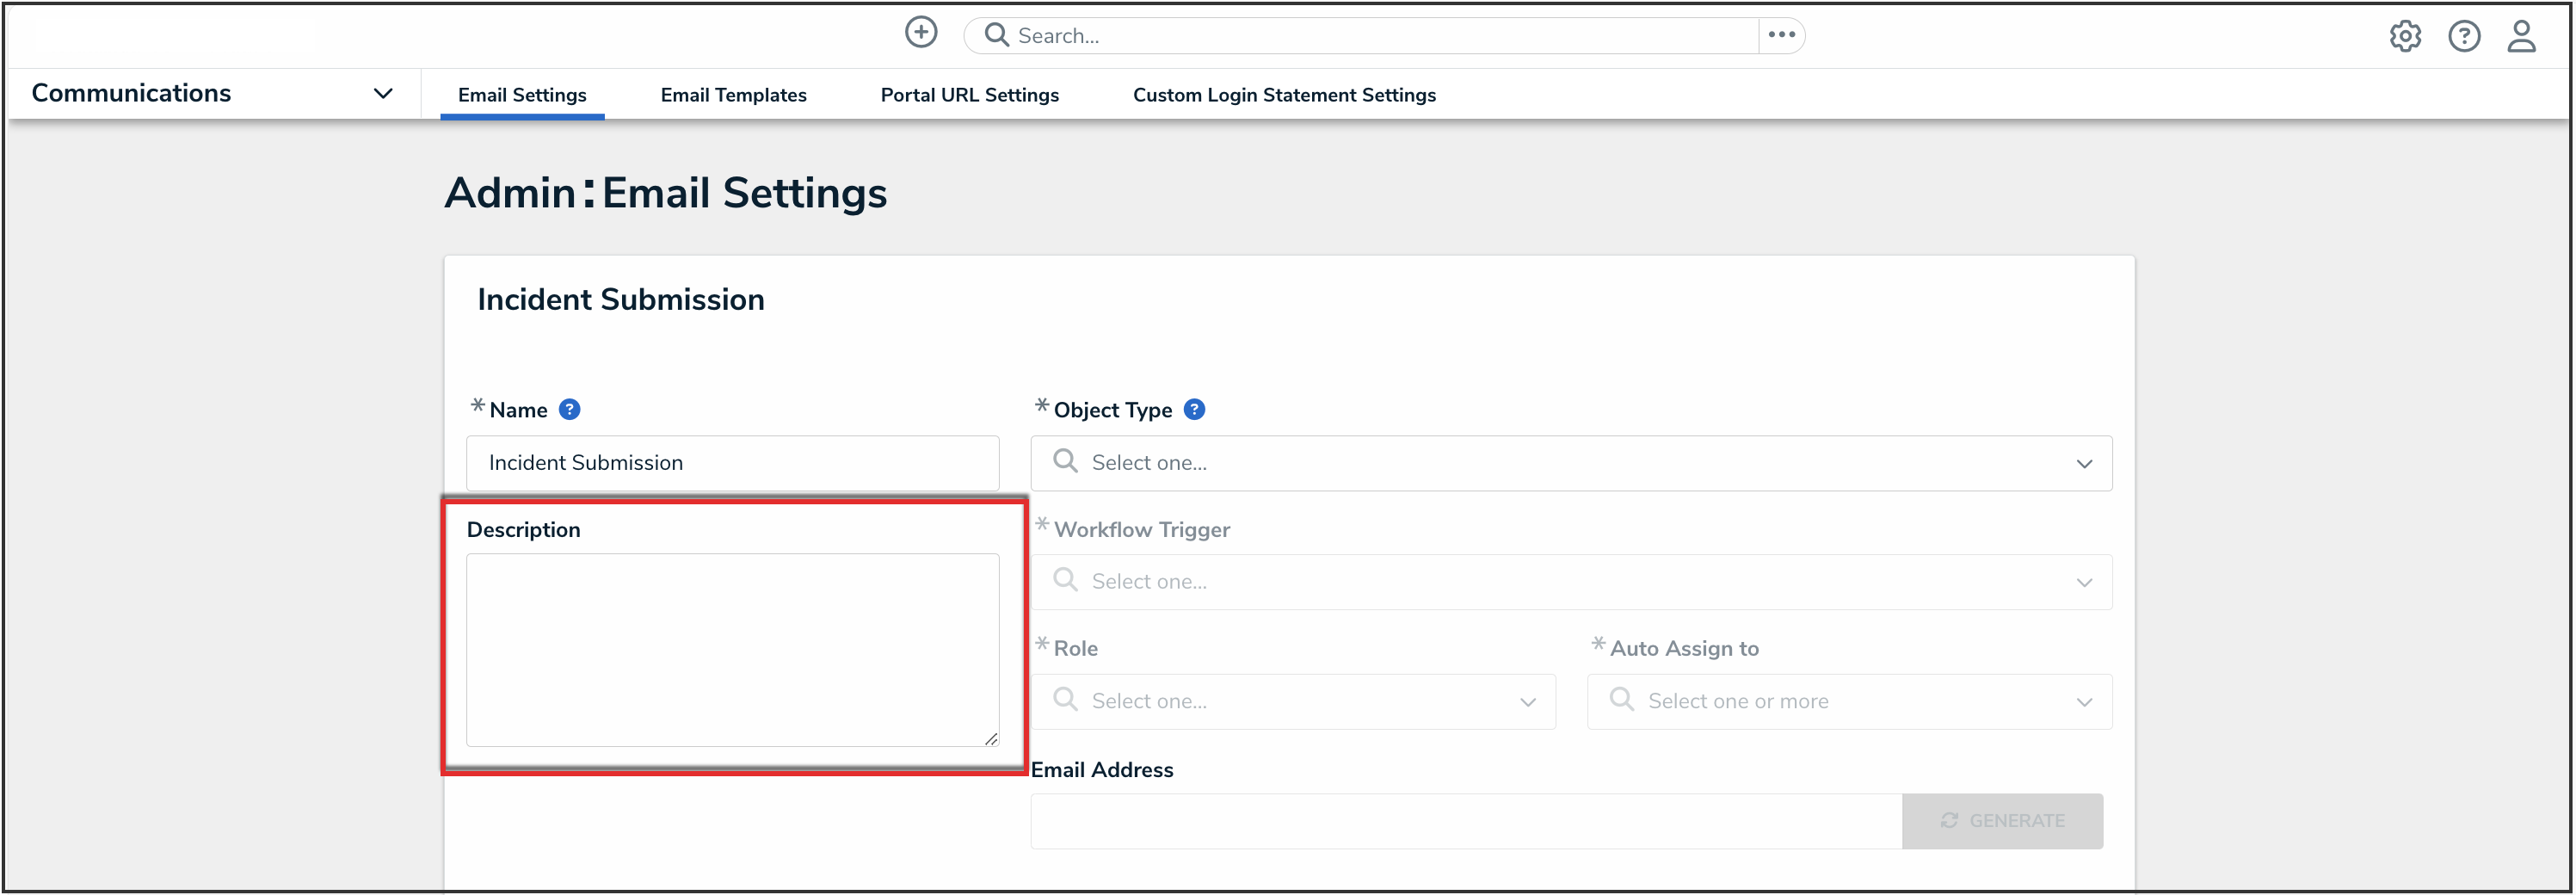Viewport: 2576px width, 895px height.
Task: Open the Object Type dropdown
Action: (1570, 463)
